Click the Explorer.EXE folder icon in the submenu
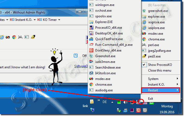Screen dimensions: 184x116 point(91,22)
